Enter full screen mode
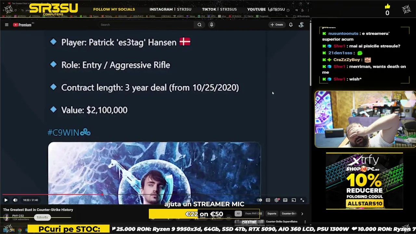 [302, 200]
